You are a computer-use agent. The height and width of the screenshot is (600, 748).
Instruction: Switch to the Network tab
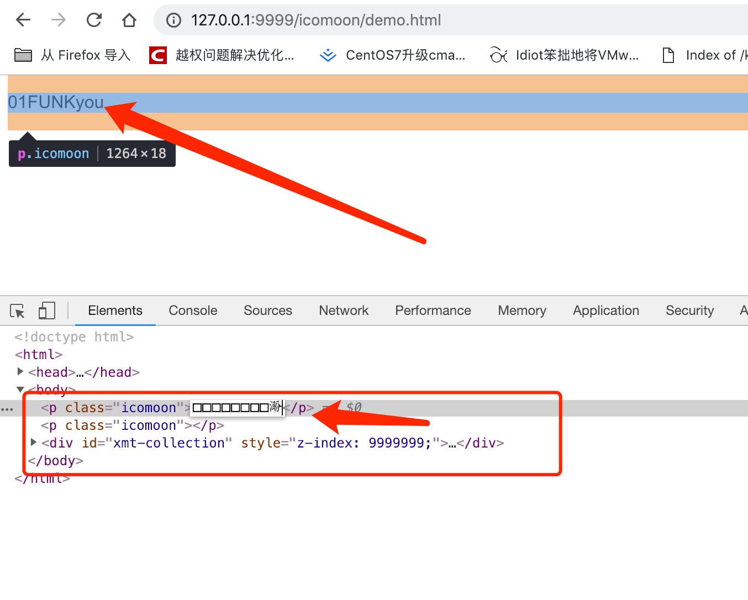pyautogui.click(x=343, y=310)
